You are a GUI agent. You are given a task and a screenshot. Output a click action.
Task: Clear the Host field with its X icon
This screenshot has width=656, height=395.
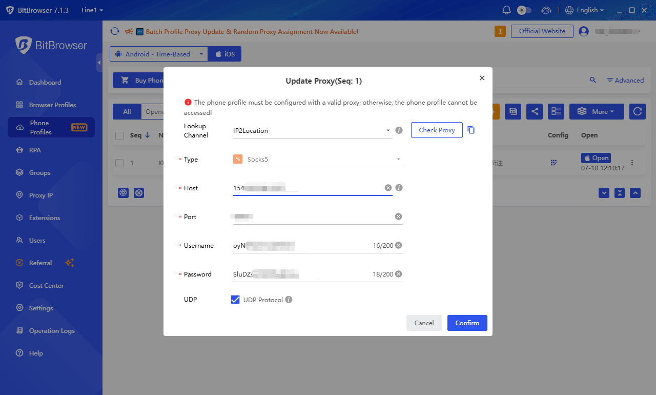[x=388, y=188]
